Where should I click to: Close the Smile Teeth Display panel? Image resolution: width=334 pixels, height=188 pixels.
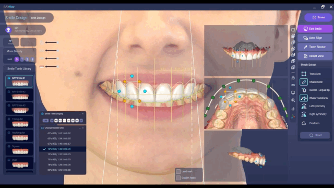83,114
